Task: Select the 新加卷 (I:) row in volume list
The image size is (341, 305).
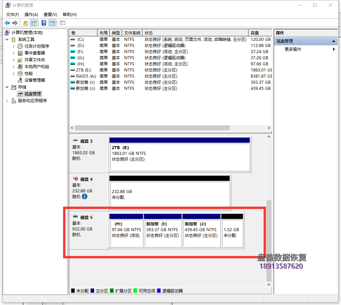Action: tap(170, 82)
